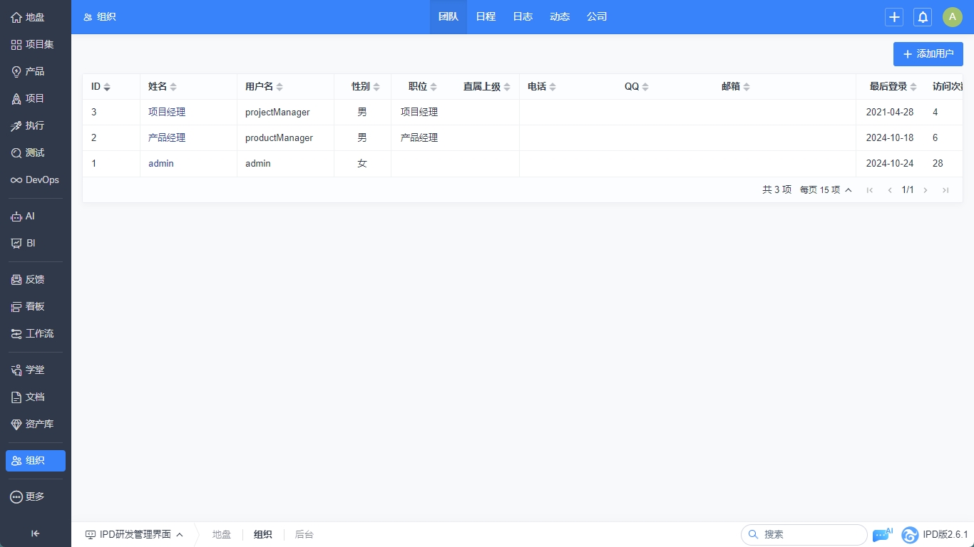
Task: Click the 搜索 search input field
Action: pos(810,535)
